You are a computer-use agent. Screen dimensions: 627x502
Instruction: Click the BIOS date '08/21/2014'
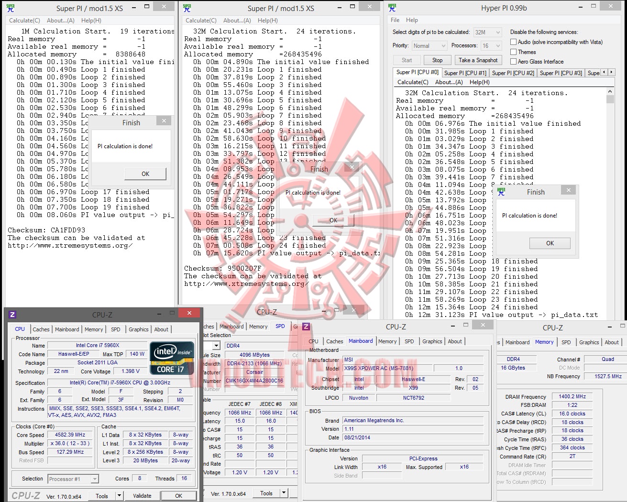click(x=413, y=438)
